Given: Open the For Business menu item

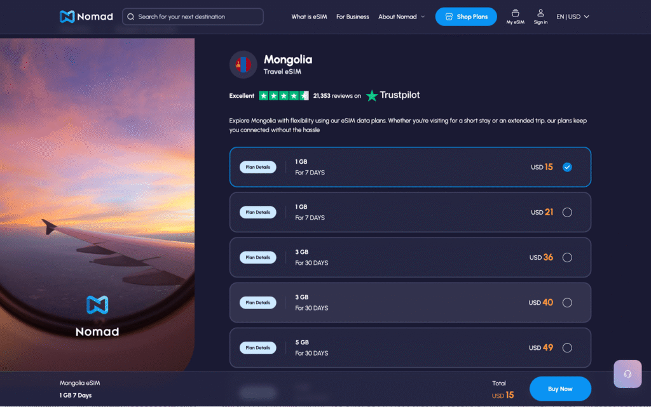Looking at the screenshot, I should tap(352, 17).
